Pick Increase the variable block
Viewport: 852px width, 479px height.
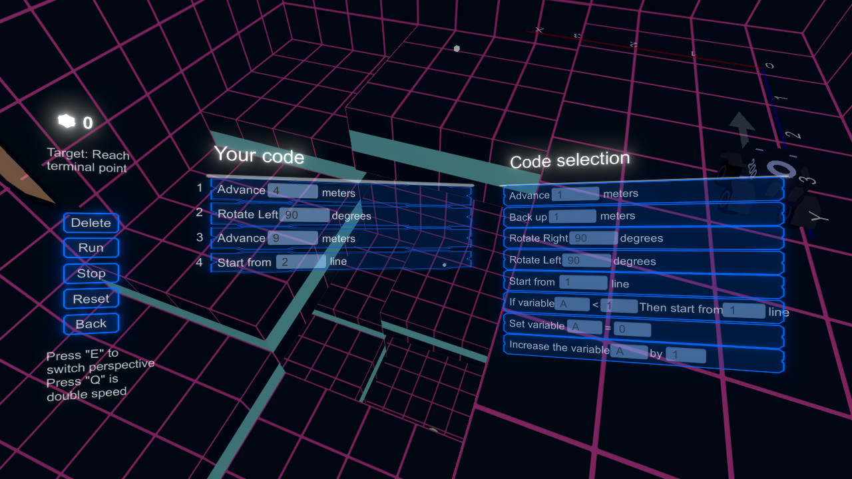pyautogui.click(x=644, y=353)
